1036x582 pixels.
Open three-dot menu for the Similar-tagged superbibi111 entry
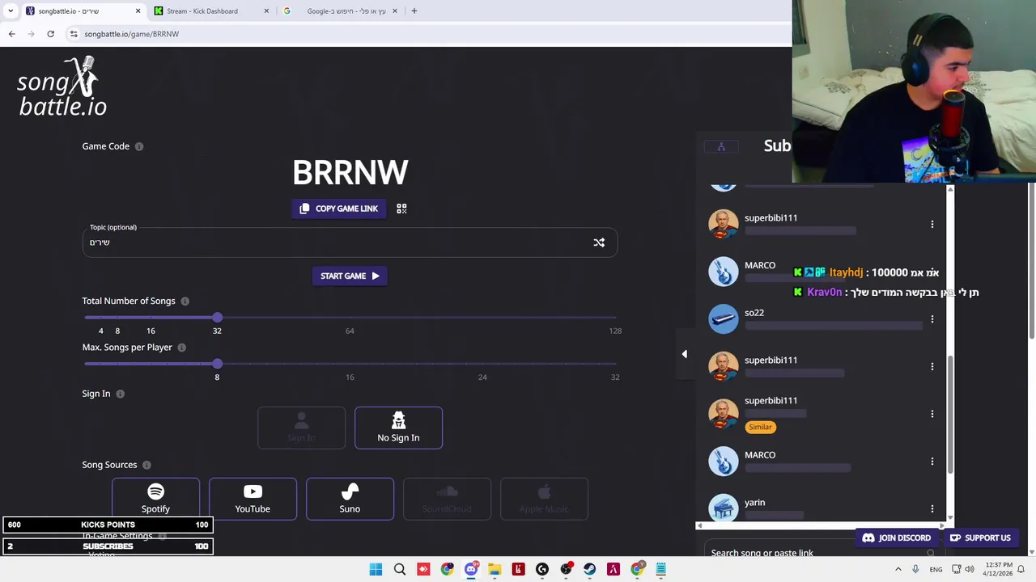(x=932, y=414)
